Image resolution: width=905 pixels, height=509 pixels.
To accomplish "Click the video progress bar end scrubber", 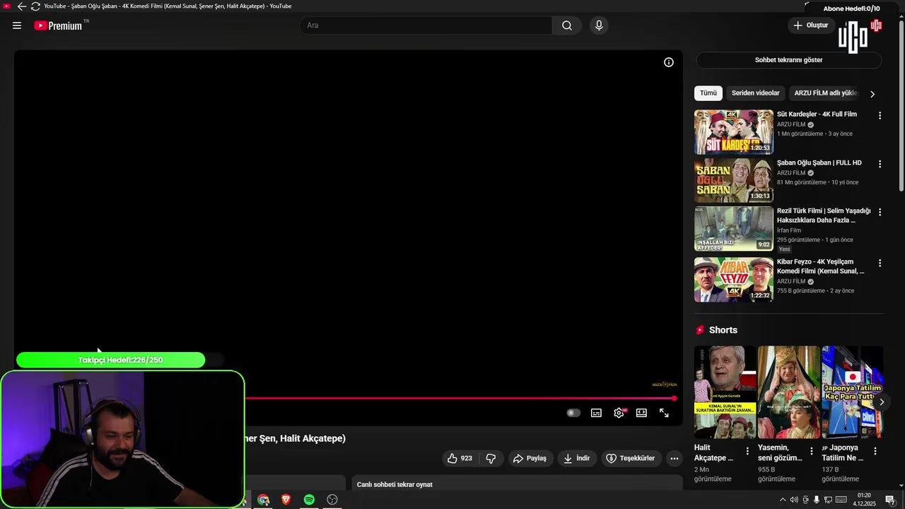I will [x=675, y=398].
